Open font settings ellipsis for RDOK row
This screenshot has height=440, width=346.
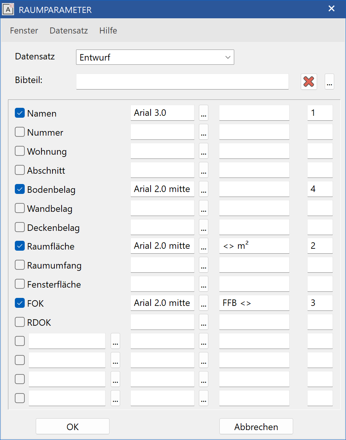(x=204, y=322)
